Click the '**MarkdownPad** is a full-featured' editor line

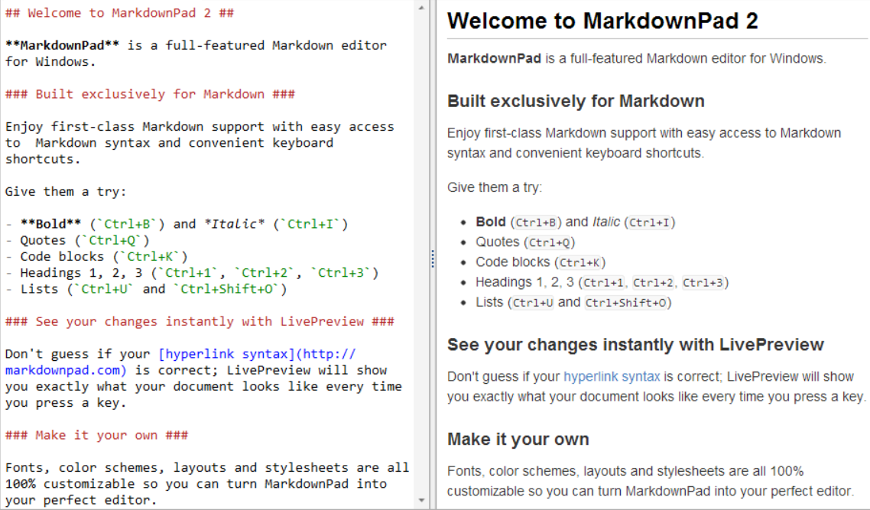point(196,54)
